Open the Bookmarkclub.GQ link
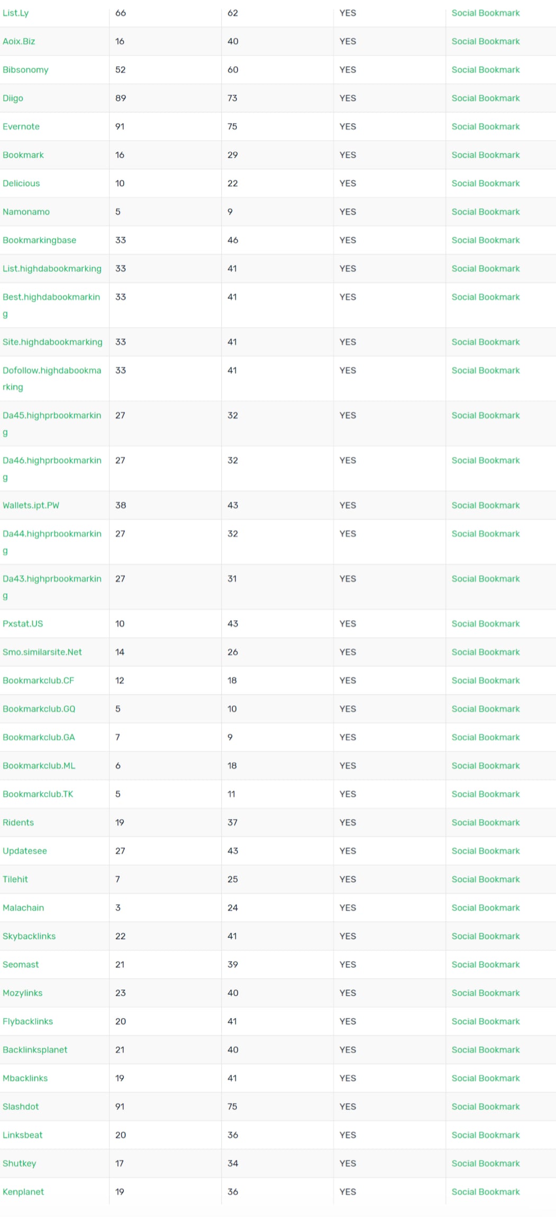This screenshot has width=556, height=1217. click(x=39, y=709)
